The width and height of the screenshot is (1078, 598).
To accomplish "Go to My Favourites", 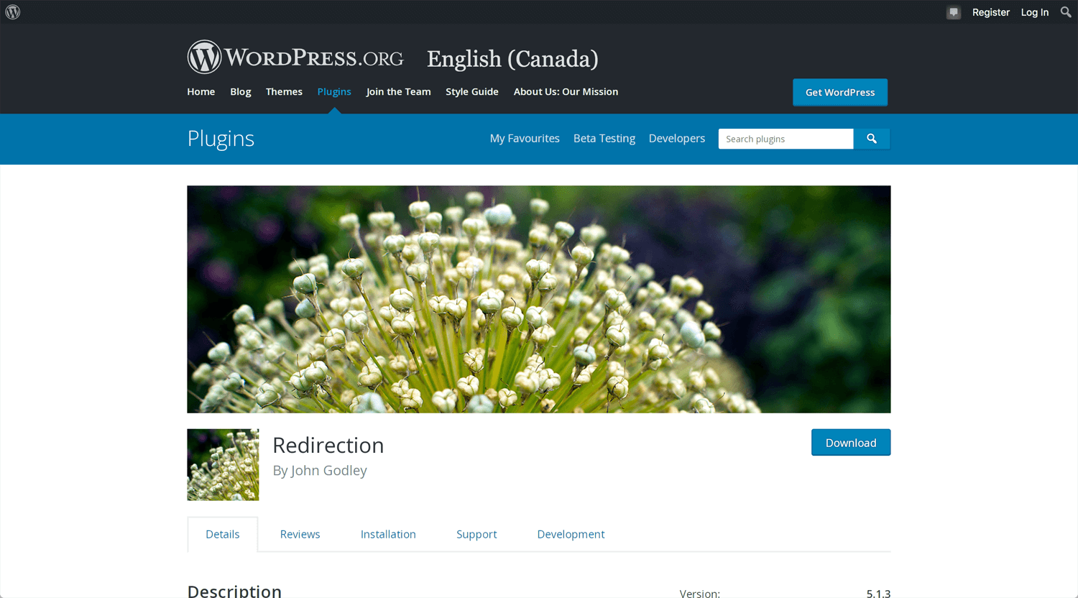I will point(525,139).
